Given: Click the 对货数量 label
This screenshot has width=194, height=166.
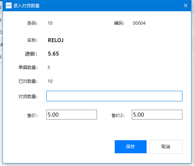Looking at the screenshot, I should pyautogui.click(x=28, y=97).
